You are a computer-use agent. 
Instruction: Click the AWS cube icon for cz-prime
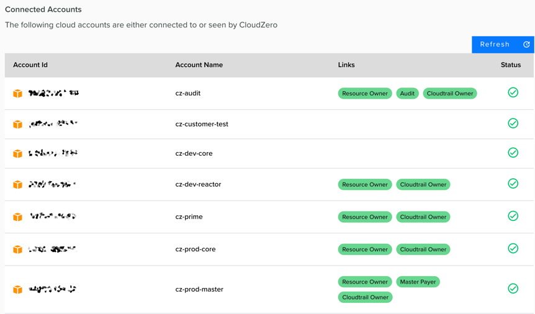(x=18, y=217)
